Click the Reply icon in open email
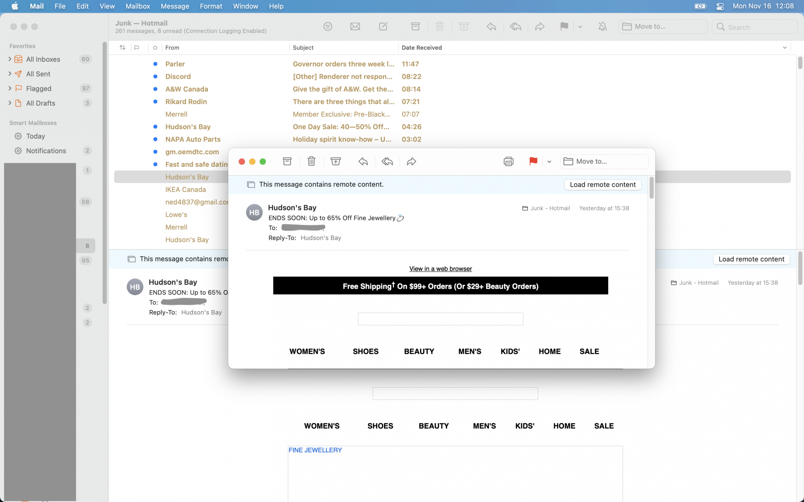Viewport: 804px width, 502px height. click(362, 161)
